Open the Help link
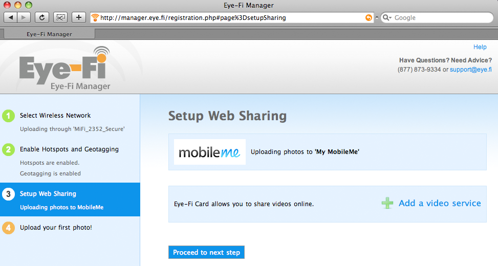The width and height of the screenshot is (498, 266). tap(480, 47)
